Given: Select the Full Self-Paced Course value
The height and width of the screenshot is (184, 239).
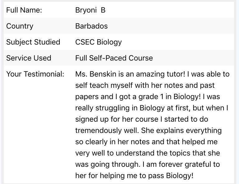Looking at the screenshot, I should (114, 58).
